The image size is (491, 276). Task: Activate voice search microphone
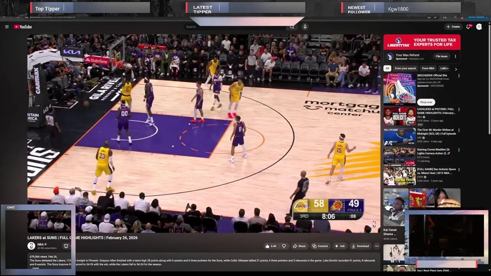(305, 27)
